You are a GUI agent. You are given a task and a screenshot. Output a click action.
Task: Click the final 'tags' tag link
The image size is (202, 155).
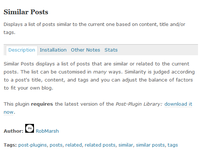pos(173,145)
